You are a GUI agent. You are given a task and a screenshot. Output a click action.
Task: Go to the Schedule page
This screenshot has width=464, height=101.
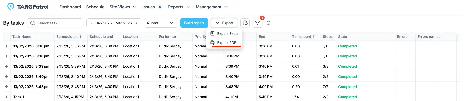point(95,7)
